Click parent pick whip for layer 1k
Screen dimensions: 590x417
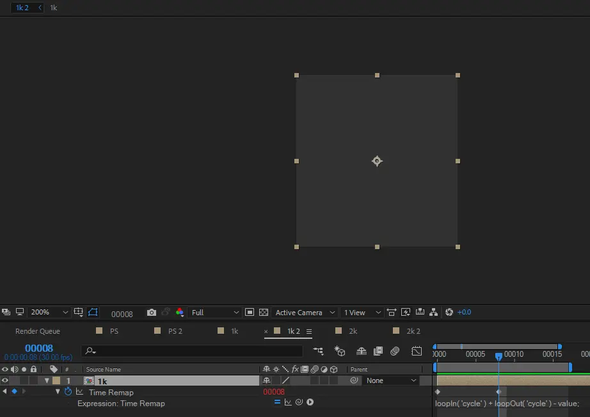click(x=354, y=380)
